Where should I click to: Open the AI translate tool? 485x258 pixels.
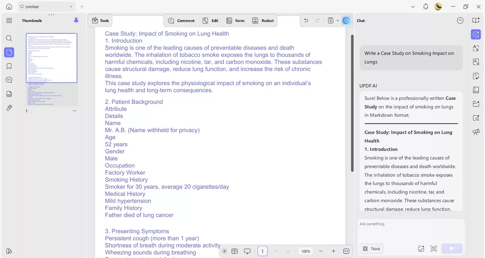(476, 48)
